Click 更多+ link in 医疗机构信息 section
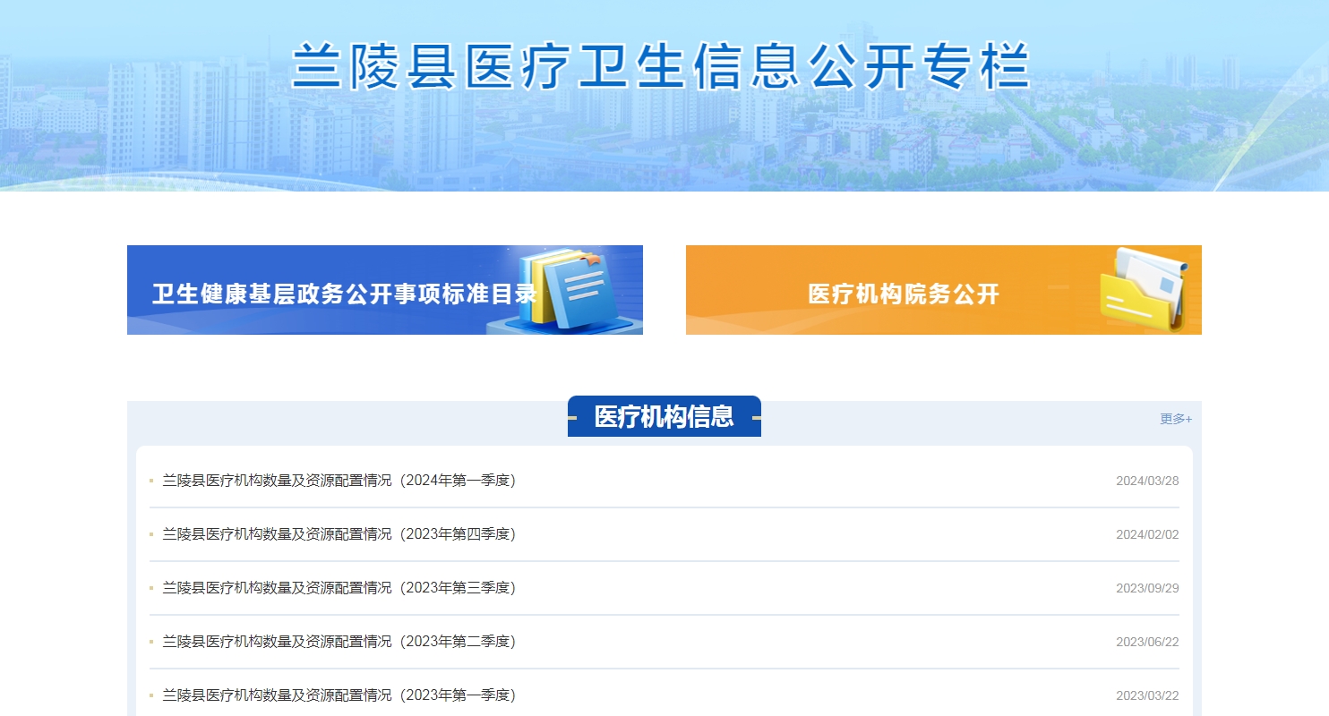The height and width of the screenshot is (716, 1329). point(1176,419)
